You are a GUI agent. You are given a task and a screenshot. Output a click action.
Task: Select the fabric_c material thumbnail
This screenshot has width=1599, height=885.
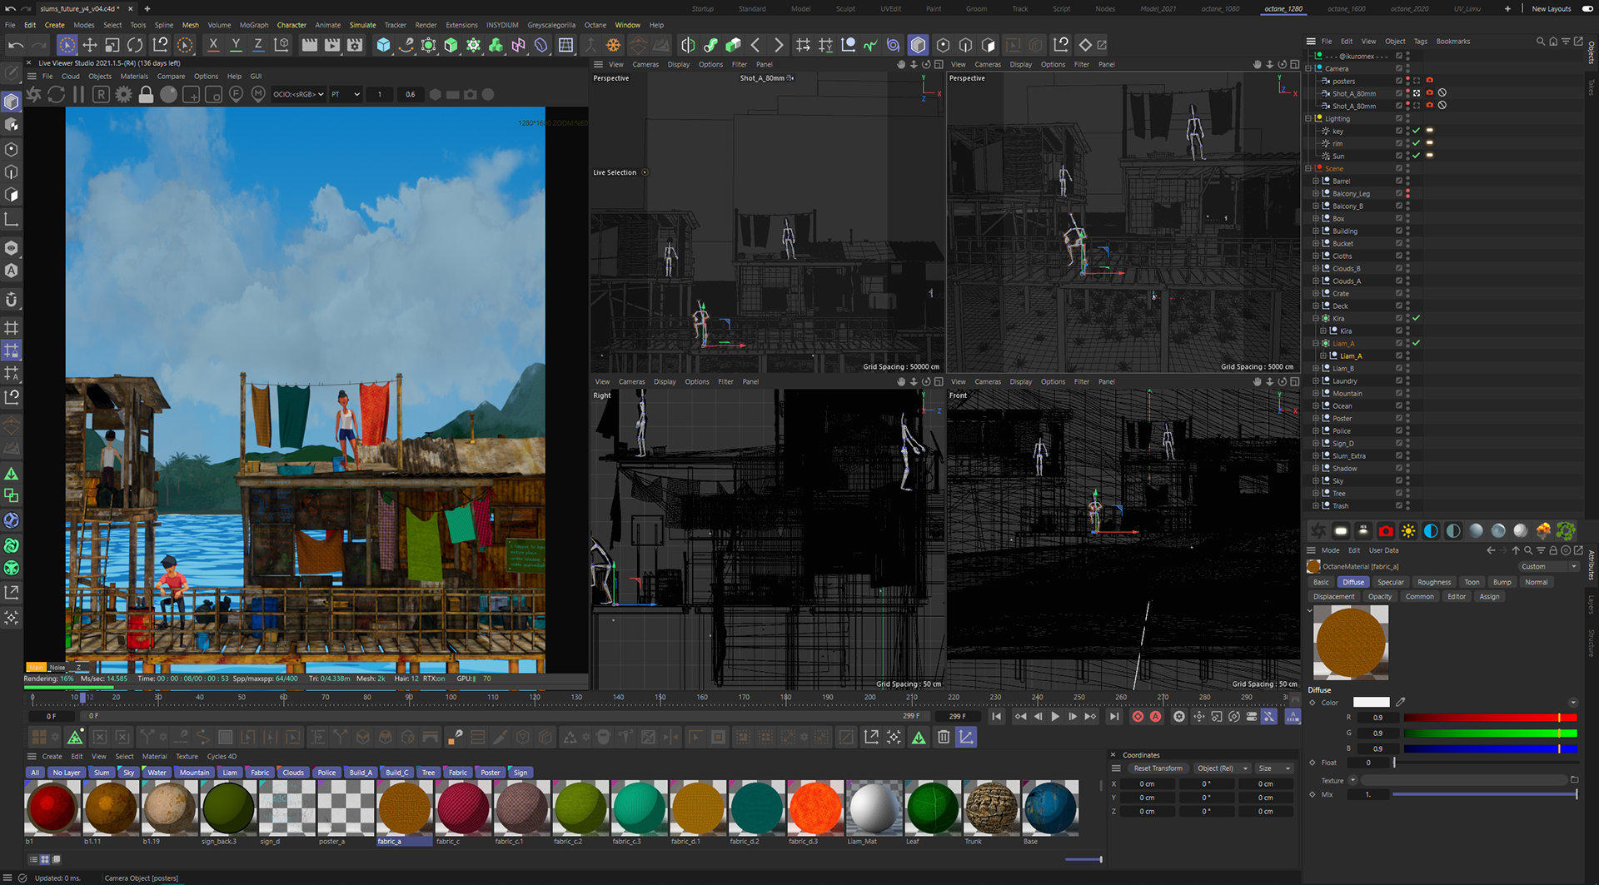(x=462, y=808)
